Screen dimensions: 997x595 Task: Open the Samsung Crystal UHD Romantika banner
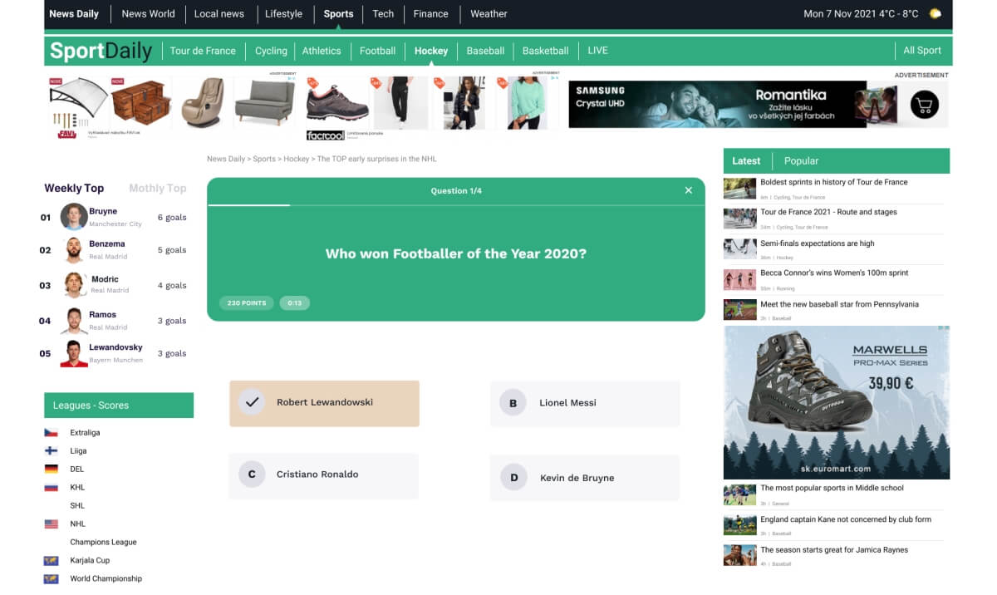point(758,105)
